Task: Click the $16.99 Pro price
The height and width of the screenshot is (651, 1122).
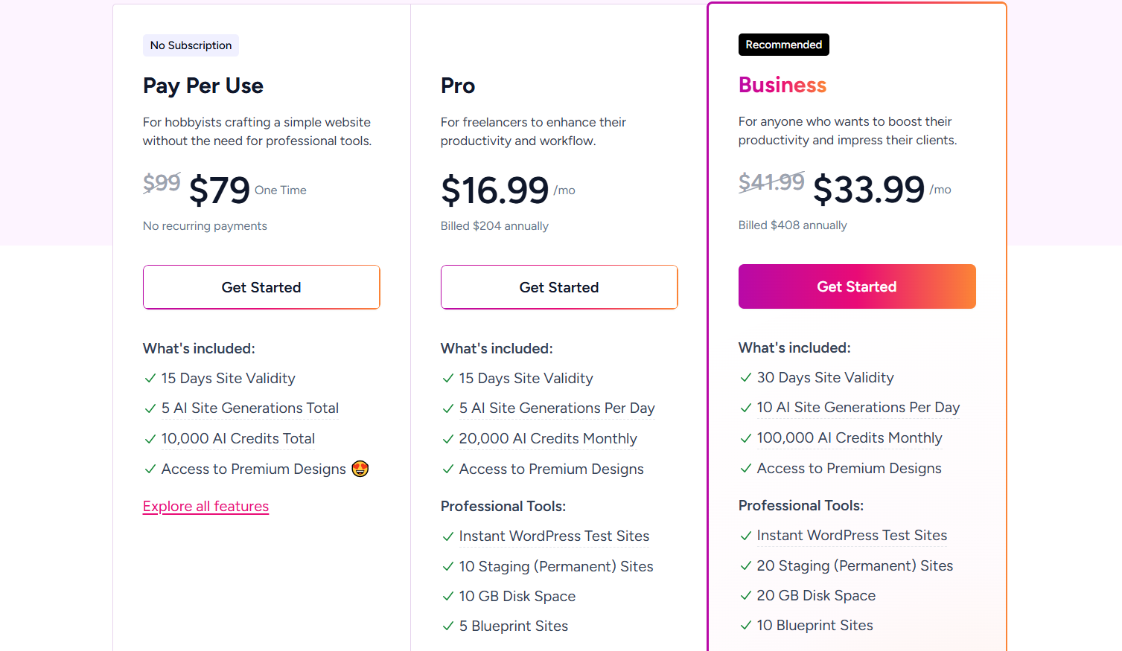Action: 495,190
